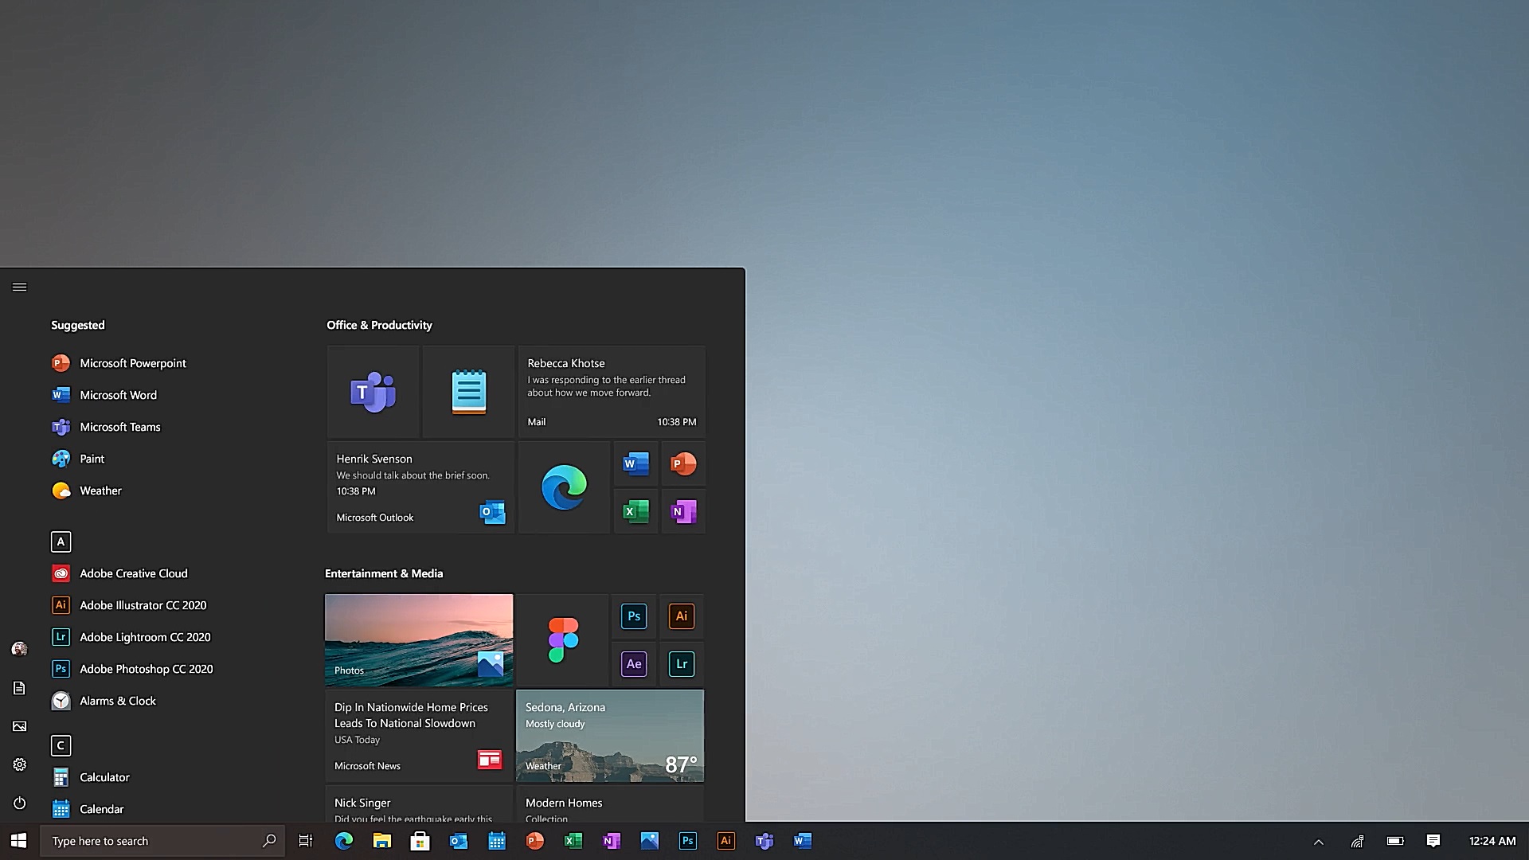Open Microsoft Outlook email from Henrik Svenson
This screenshot has width=1529, height=860.
pyautogui.click(x=419, y=487)
